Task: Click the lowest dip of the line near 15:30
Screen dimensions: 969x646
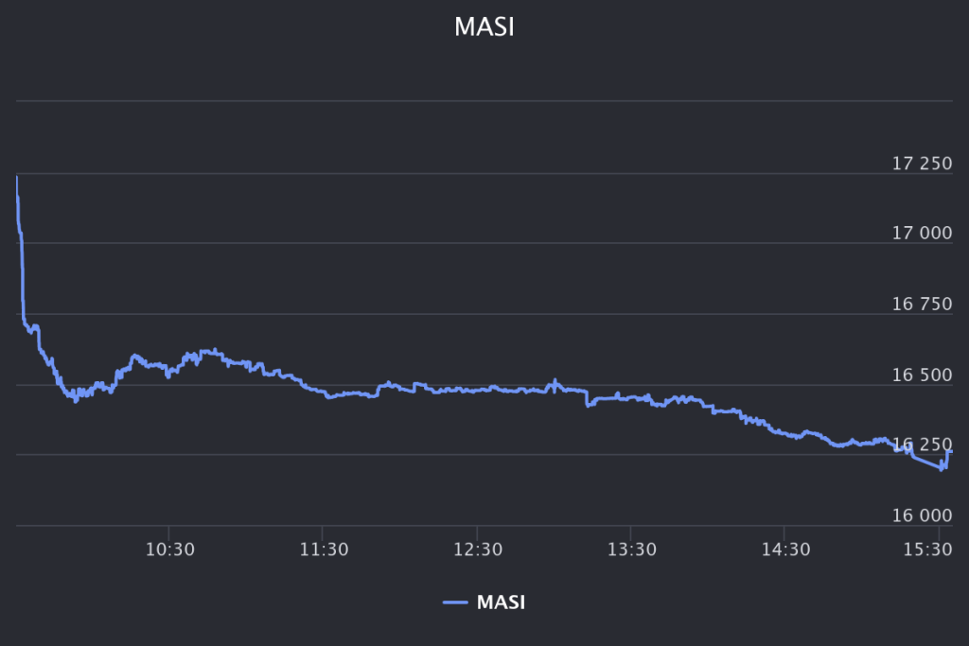Action: coord(941,468)
